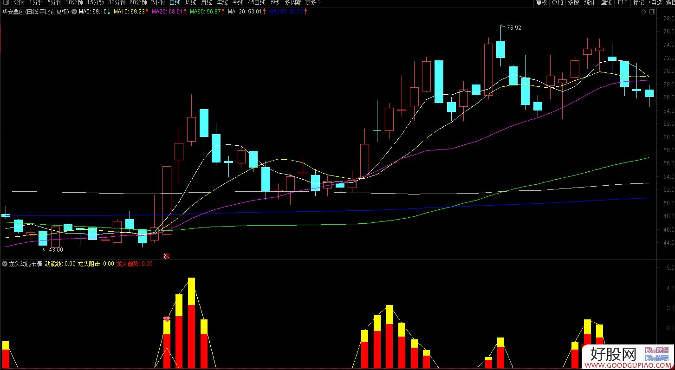The image size is (675, 370).
Task: Click the stock title 华安鑫创(日线,等比前复权)
Action: click(35, 12)
